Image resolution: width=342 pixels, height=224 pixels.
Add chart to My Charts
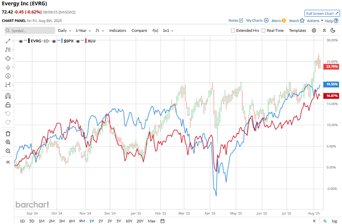257,20
